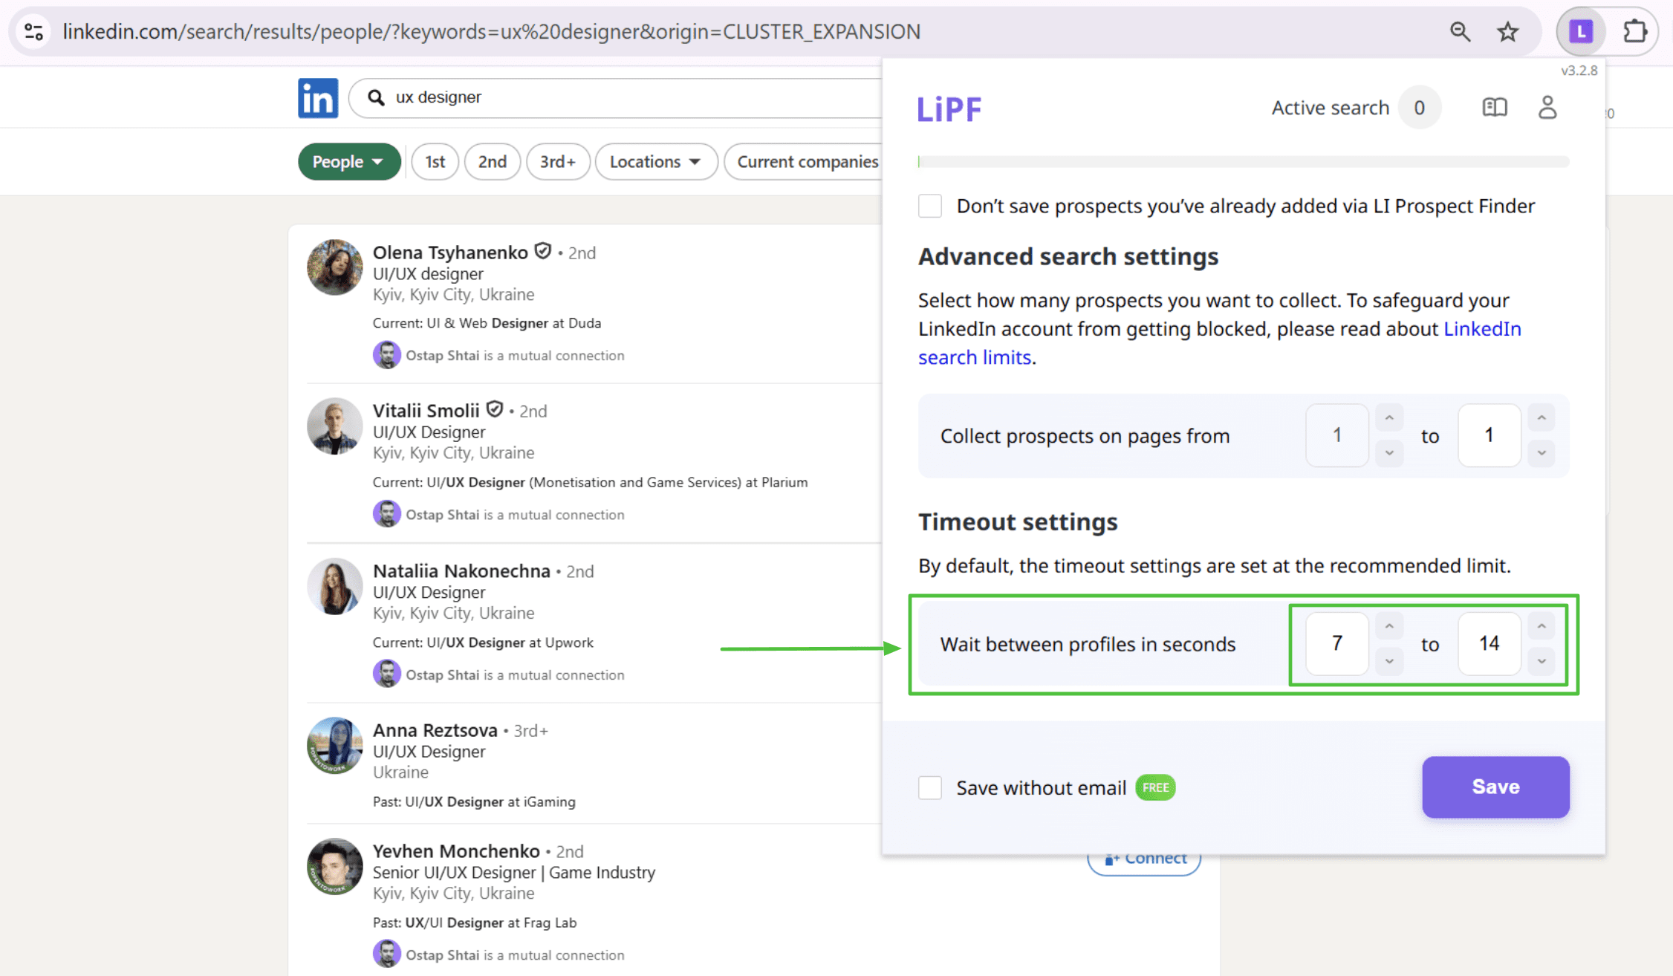Select the 2nd connections filter
This screenshot has height=976, width=1673.
click(492, 161)
